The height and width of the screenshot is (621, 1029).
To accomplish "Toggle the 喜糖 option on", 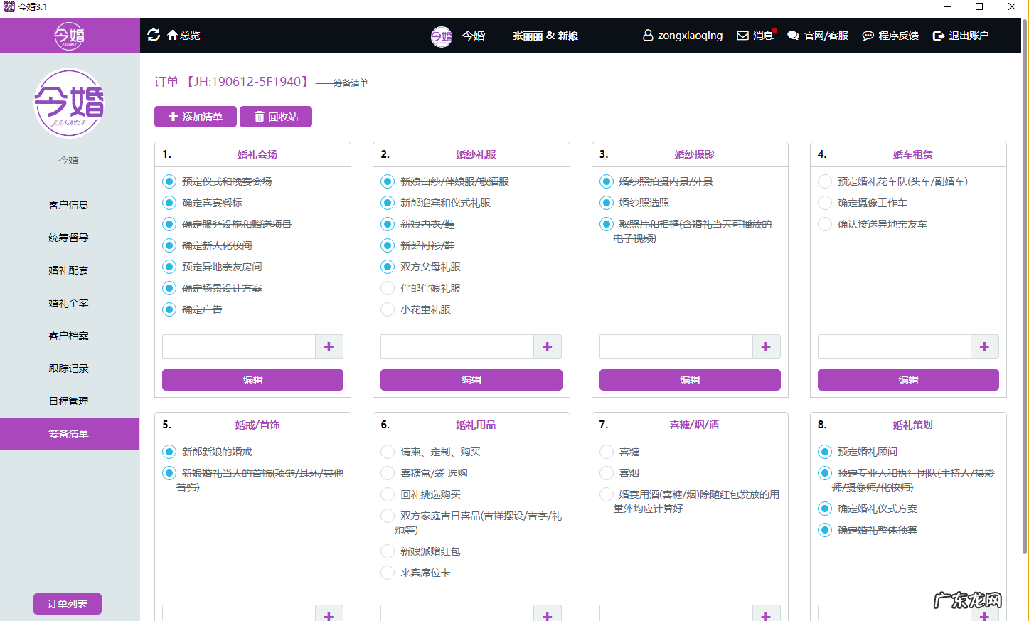I will point(606,451).
